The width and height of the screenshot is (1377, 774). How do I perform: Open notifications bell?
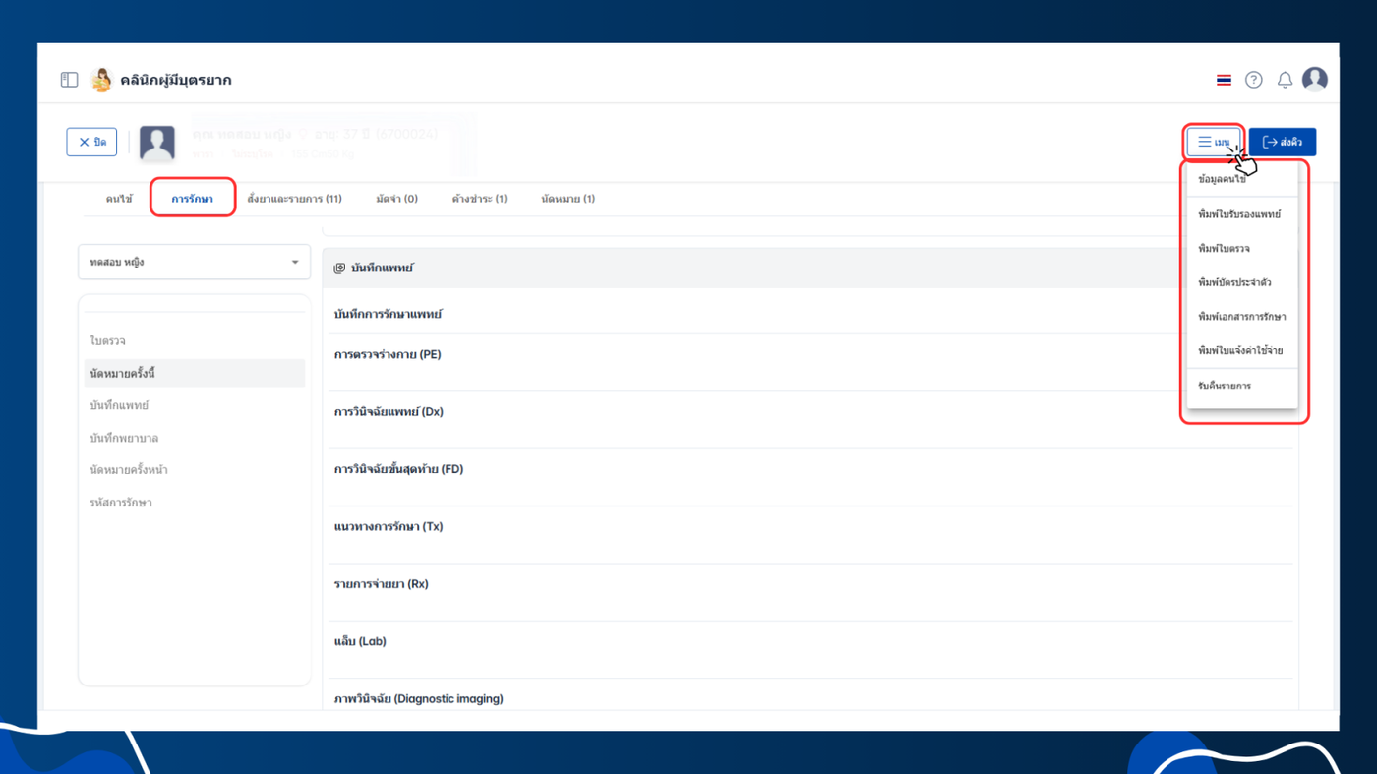1285,80
